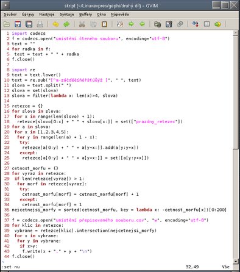This screenshot has height=272, width=240.
Task: Click the vertical scrollbar down arrow
Action: [236, 262]
